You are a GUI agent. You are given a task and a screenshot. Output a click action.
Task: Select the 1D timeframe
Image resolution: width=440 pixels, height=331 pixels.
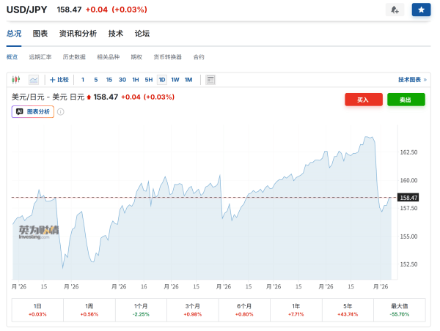click(162, 80)
